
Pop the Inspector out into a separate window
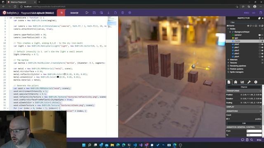coord(259,18)
